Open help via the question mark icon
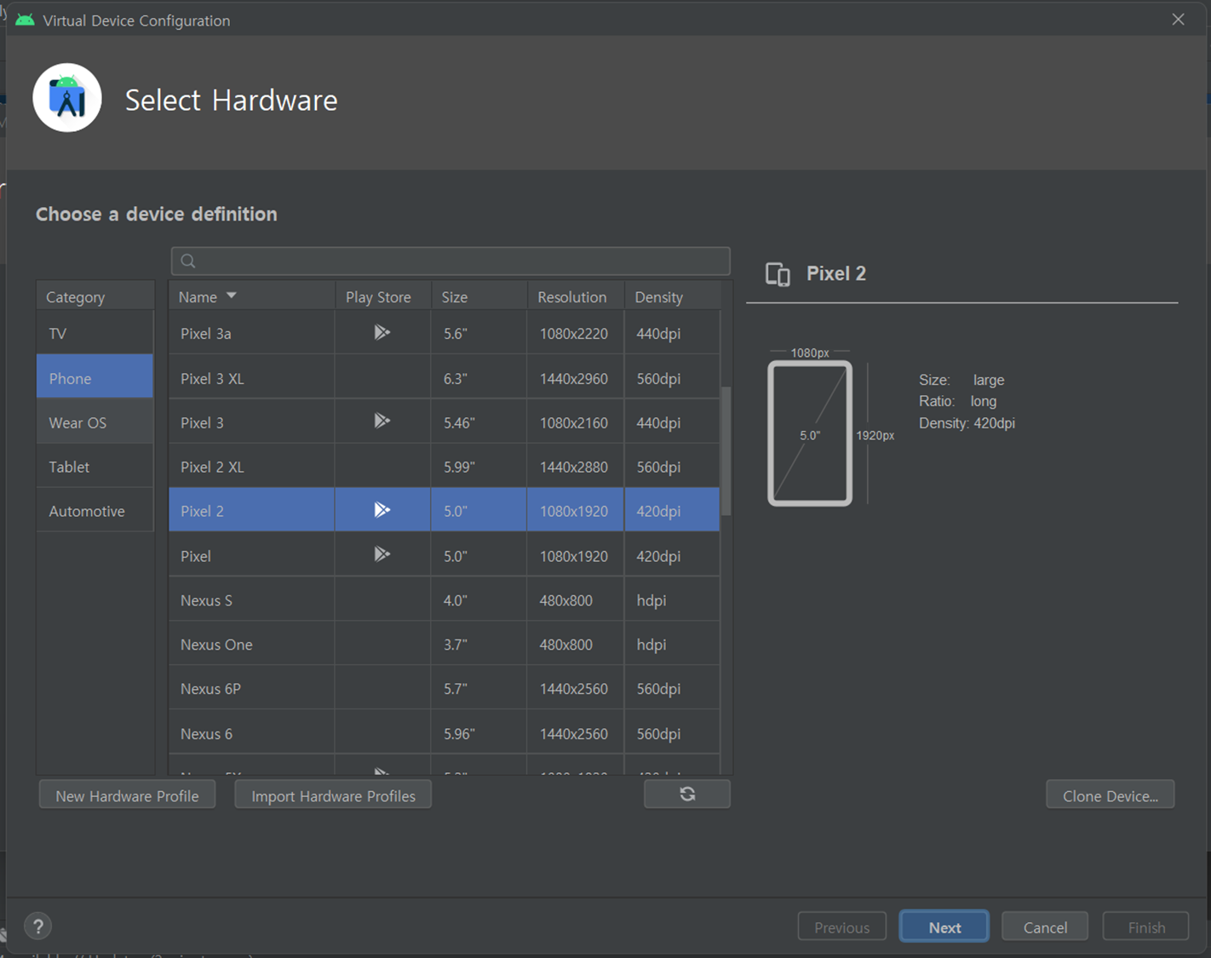The image size is (1211, 958). (38, 926)
